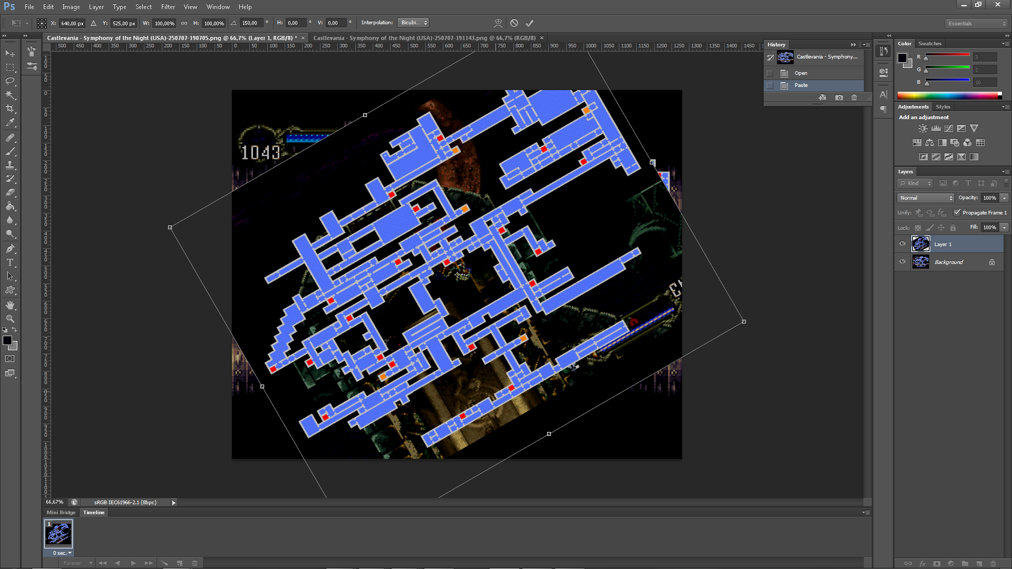Open Interpolation Bicubic dropdown

[414, 23]
